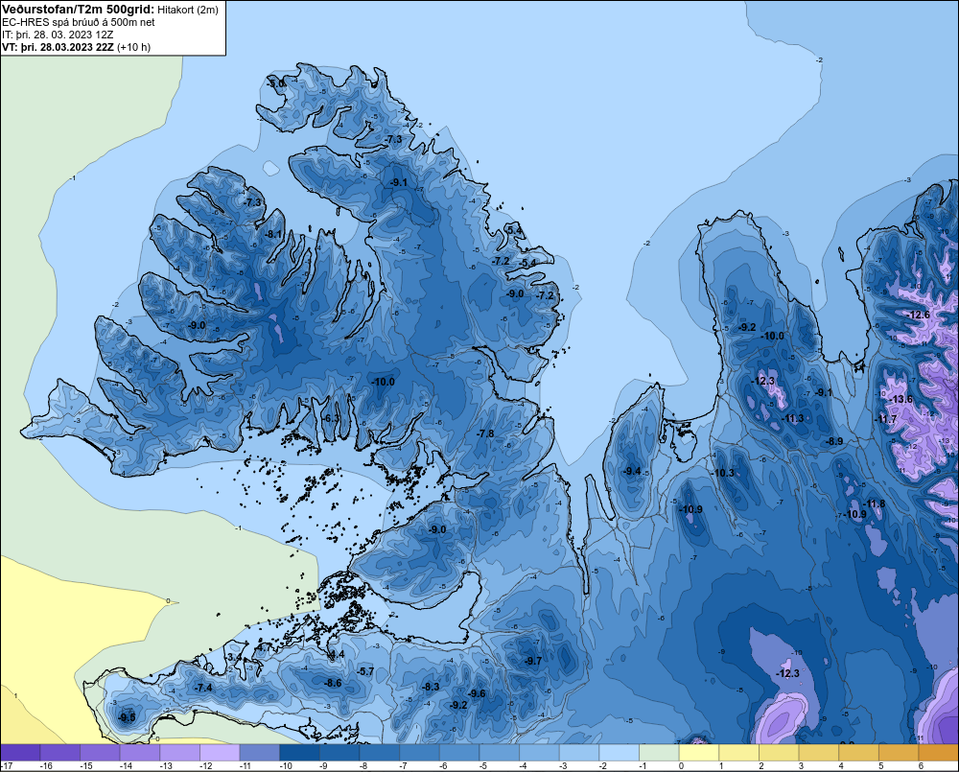The image size is (959, 772).
Task: Select the 0 tick label on the legend
Action: (x=681, y=766)
